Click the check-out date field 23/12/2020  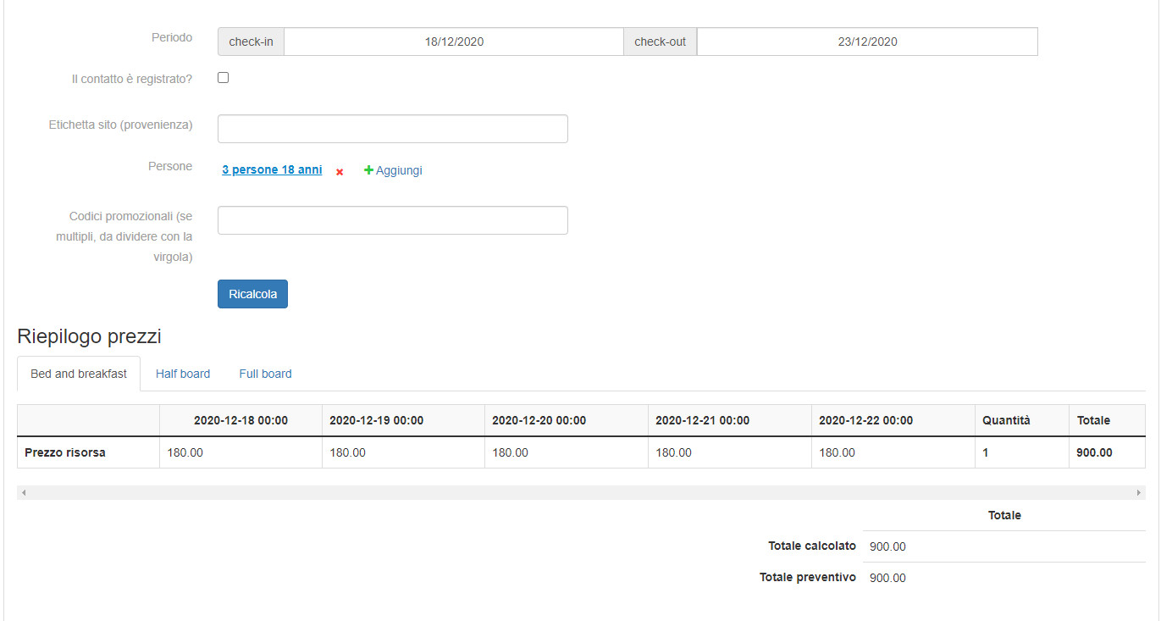pos(867,42)
